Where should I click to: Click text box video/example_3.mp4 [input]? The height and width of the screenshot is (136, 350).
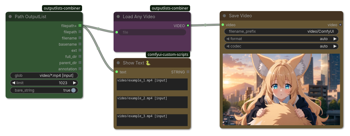[152, 120]
